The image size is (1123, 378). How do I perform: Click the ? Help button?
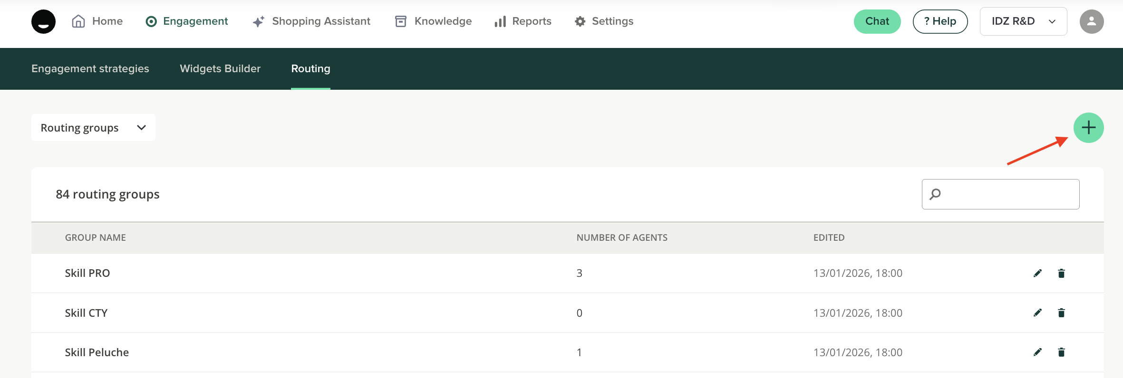click(940, 21)
